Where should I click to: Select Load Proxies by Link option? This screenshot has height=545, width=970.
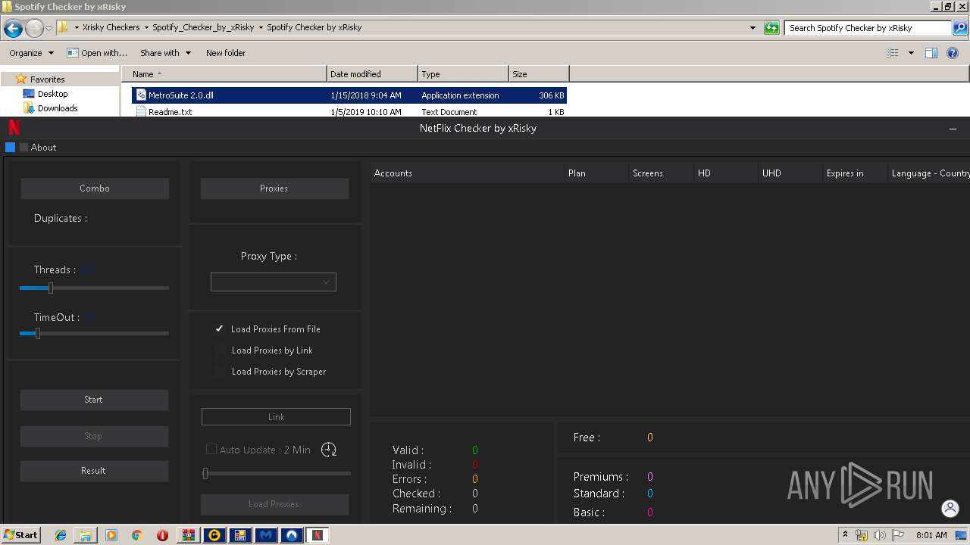click(264, 350)
